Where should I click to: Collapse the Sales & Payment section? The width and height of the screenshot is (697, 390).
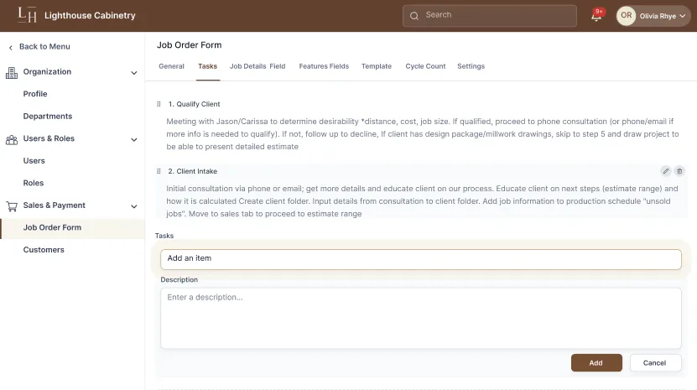(134, 205)
